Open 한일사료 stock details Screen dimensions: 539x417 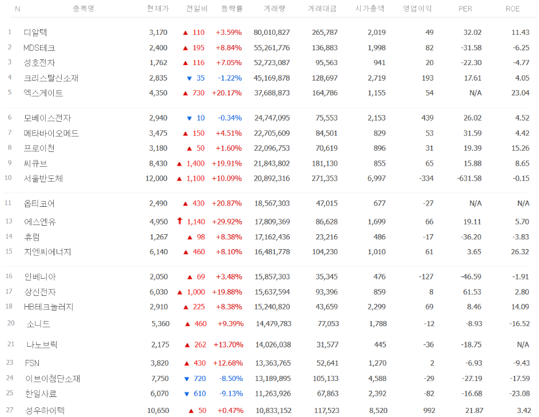click(41, 394)
